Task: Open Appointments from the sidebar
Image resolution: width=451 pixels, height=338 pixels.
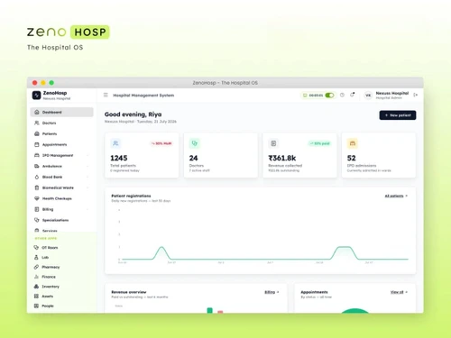Action: 61,144
